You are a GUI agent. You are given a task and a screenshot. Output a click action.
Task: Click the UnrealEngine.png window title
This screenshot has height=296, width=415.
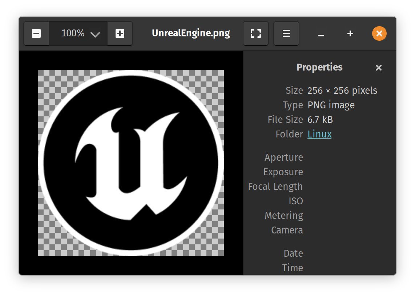[191, 33]
